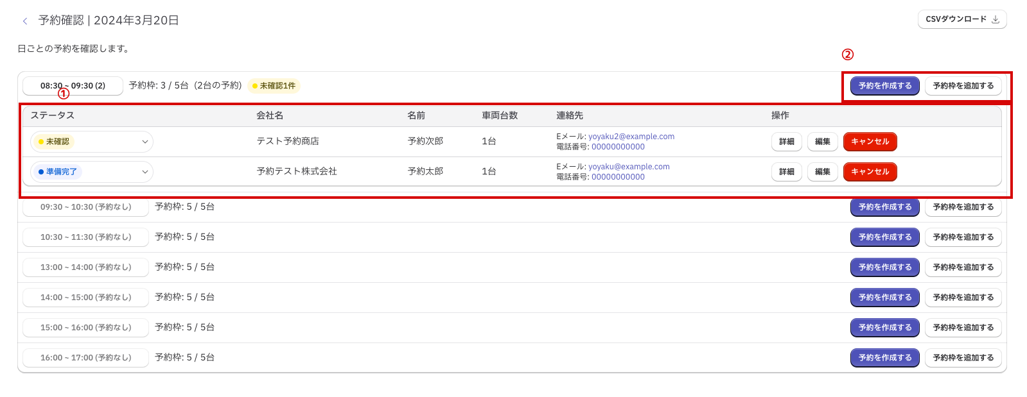Open 詳細 for 予約テスト株式会社
The image size is (1027, 397).
(x=786, y=172)
